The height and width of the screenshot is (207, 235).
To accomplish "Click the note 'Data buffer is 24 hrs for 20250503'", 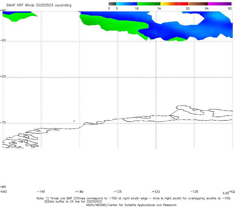I will point(73,202).
